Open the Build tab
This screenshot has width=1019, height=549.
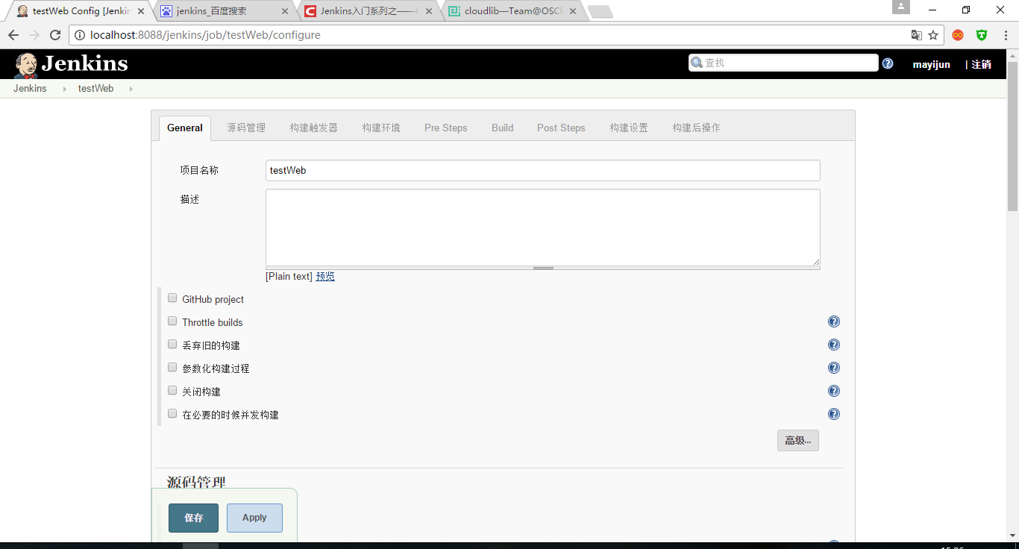point(502,128)
